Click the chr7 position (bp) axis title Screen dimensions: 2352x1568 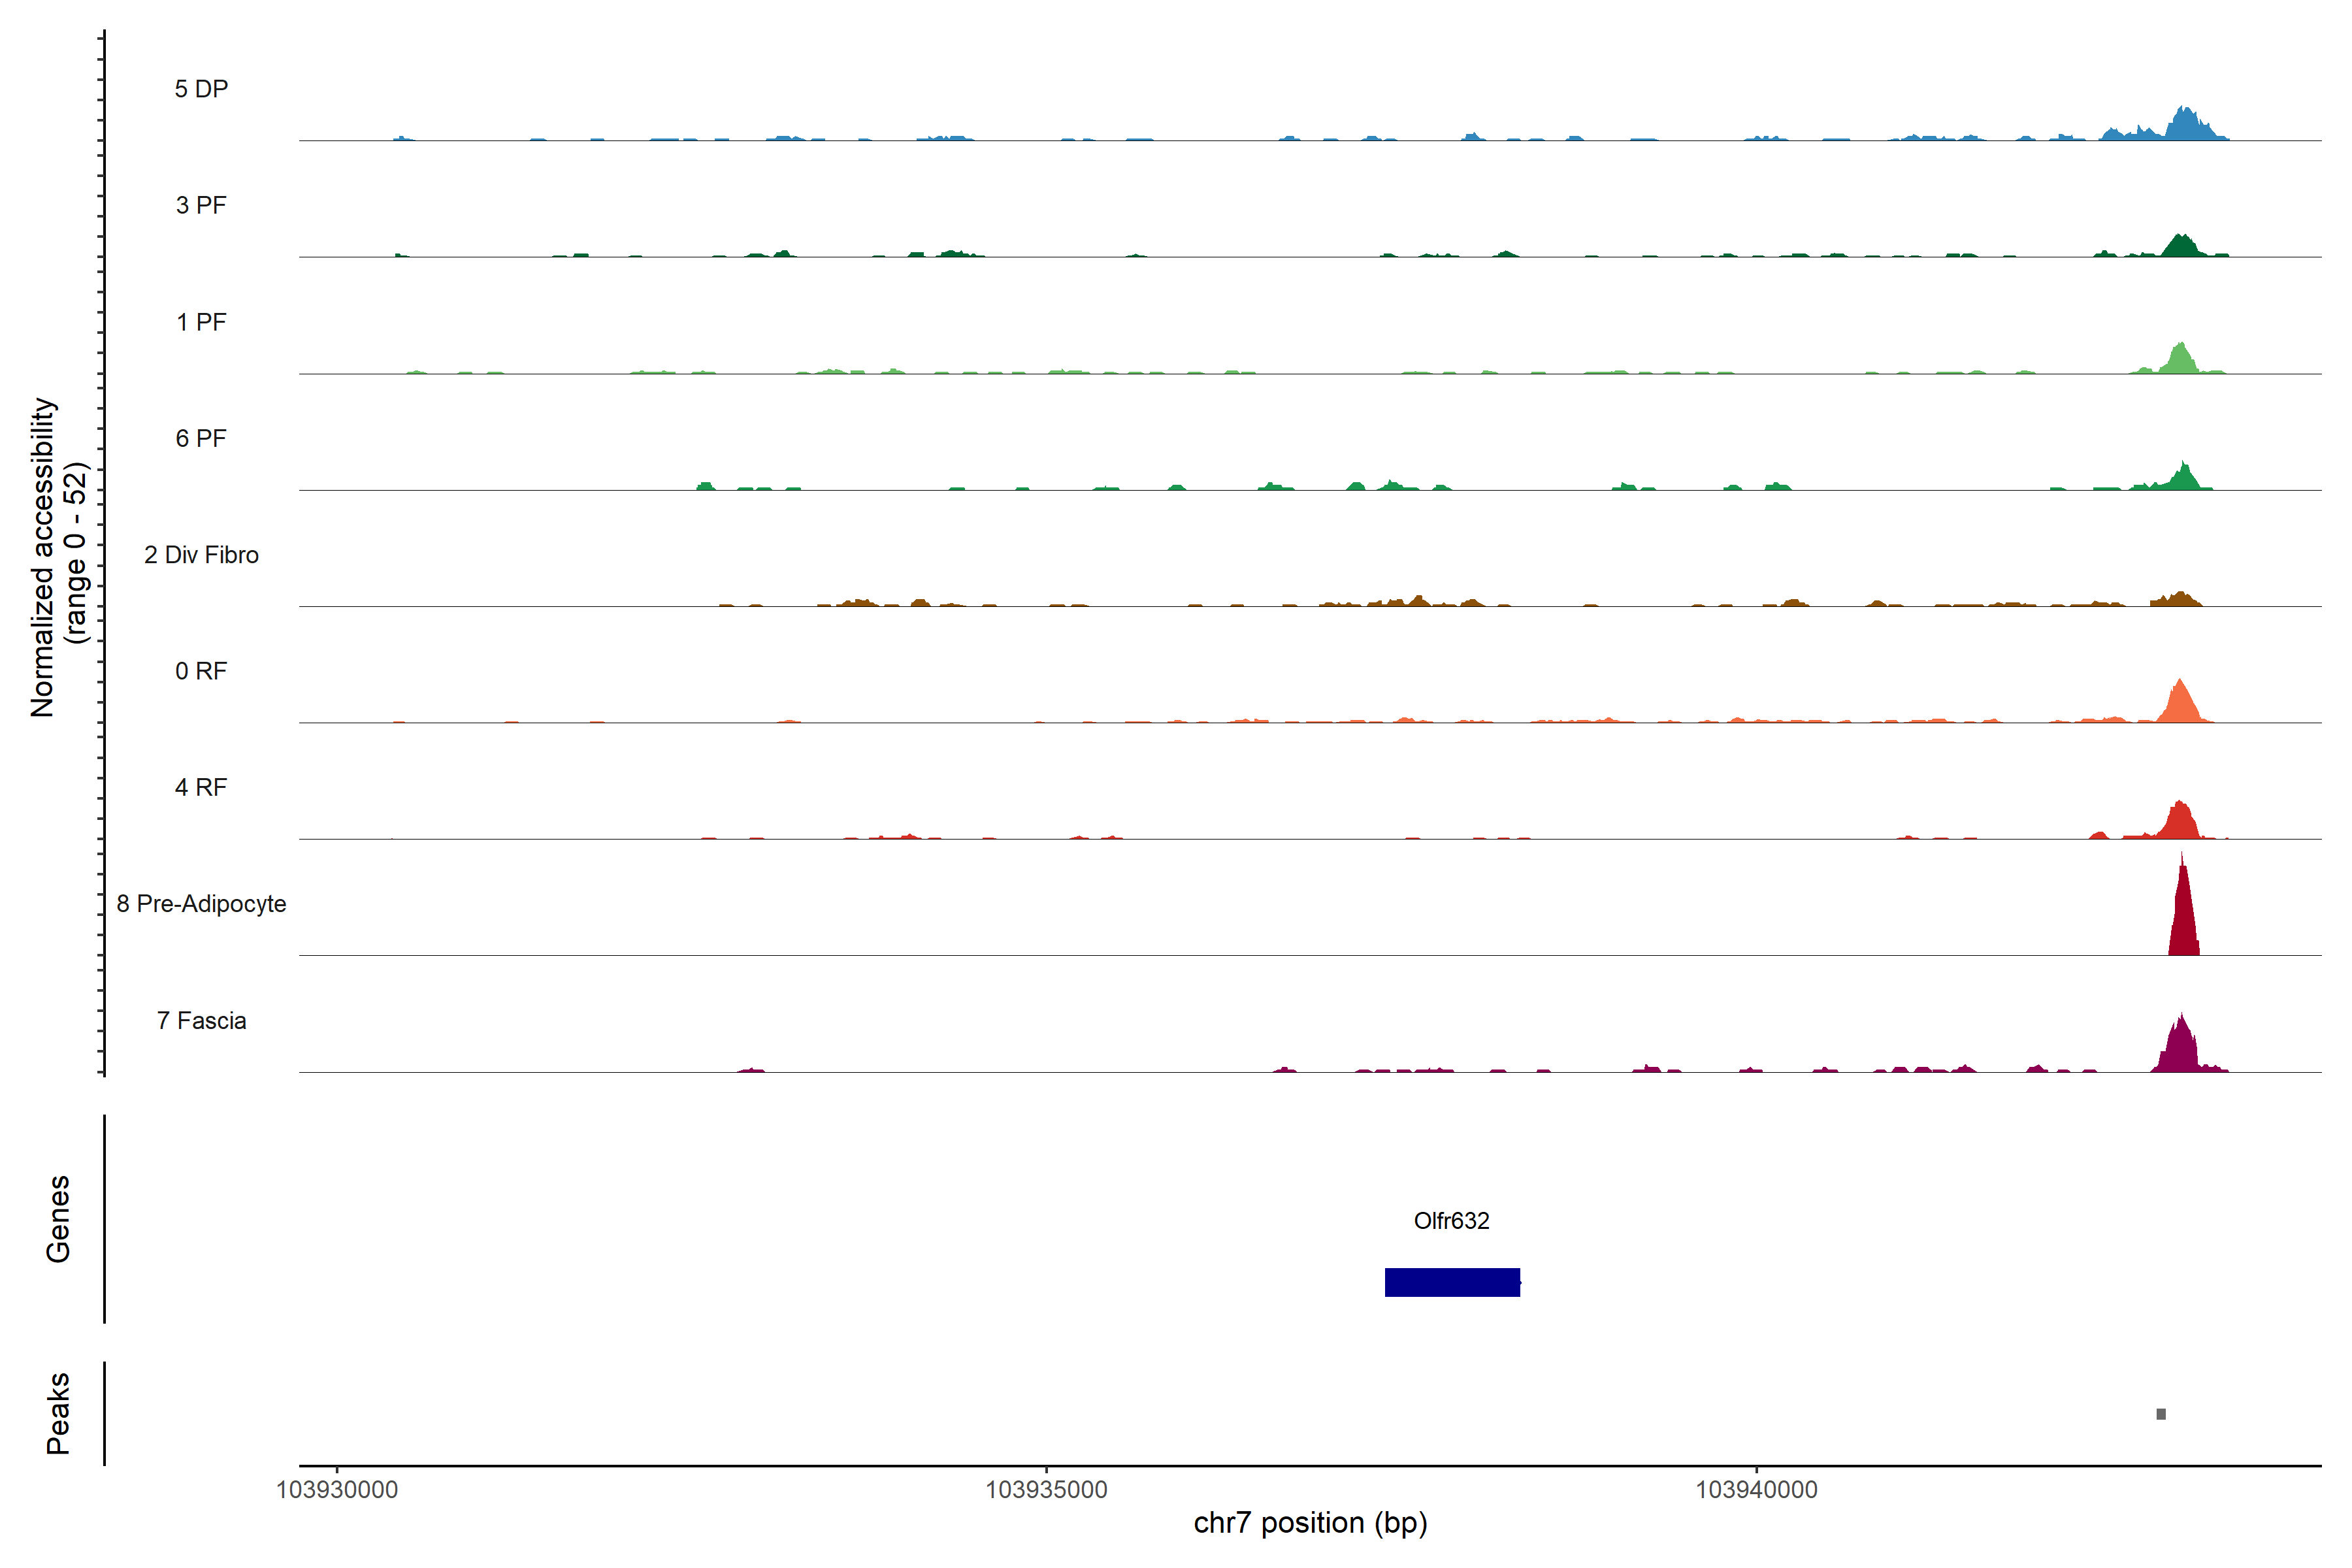[x=1310, y=1523]
